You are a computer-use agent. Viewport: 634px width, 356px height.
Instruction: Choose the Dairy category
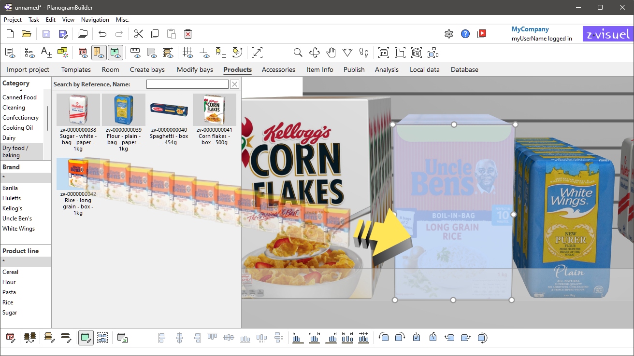click(9, 137)
